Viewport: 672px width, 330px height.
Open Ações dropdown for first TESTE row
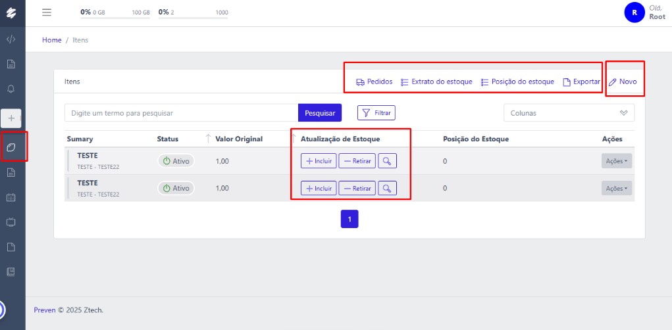(x=616, y=161)
